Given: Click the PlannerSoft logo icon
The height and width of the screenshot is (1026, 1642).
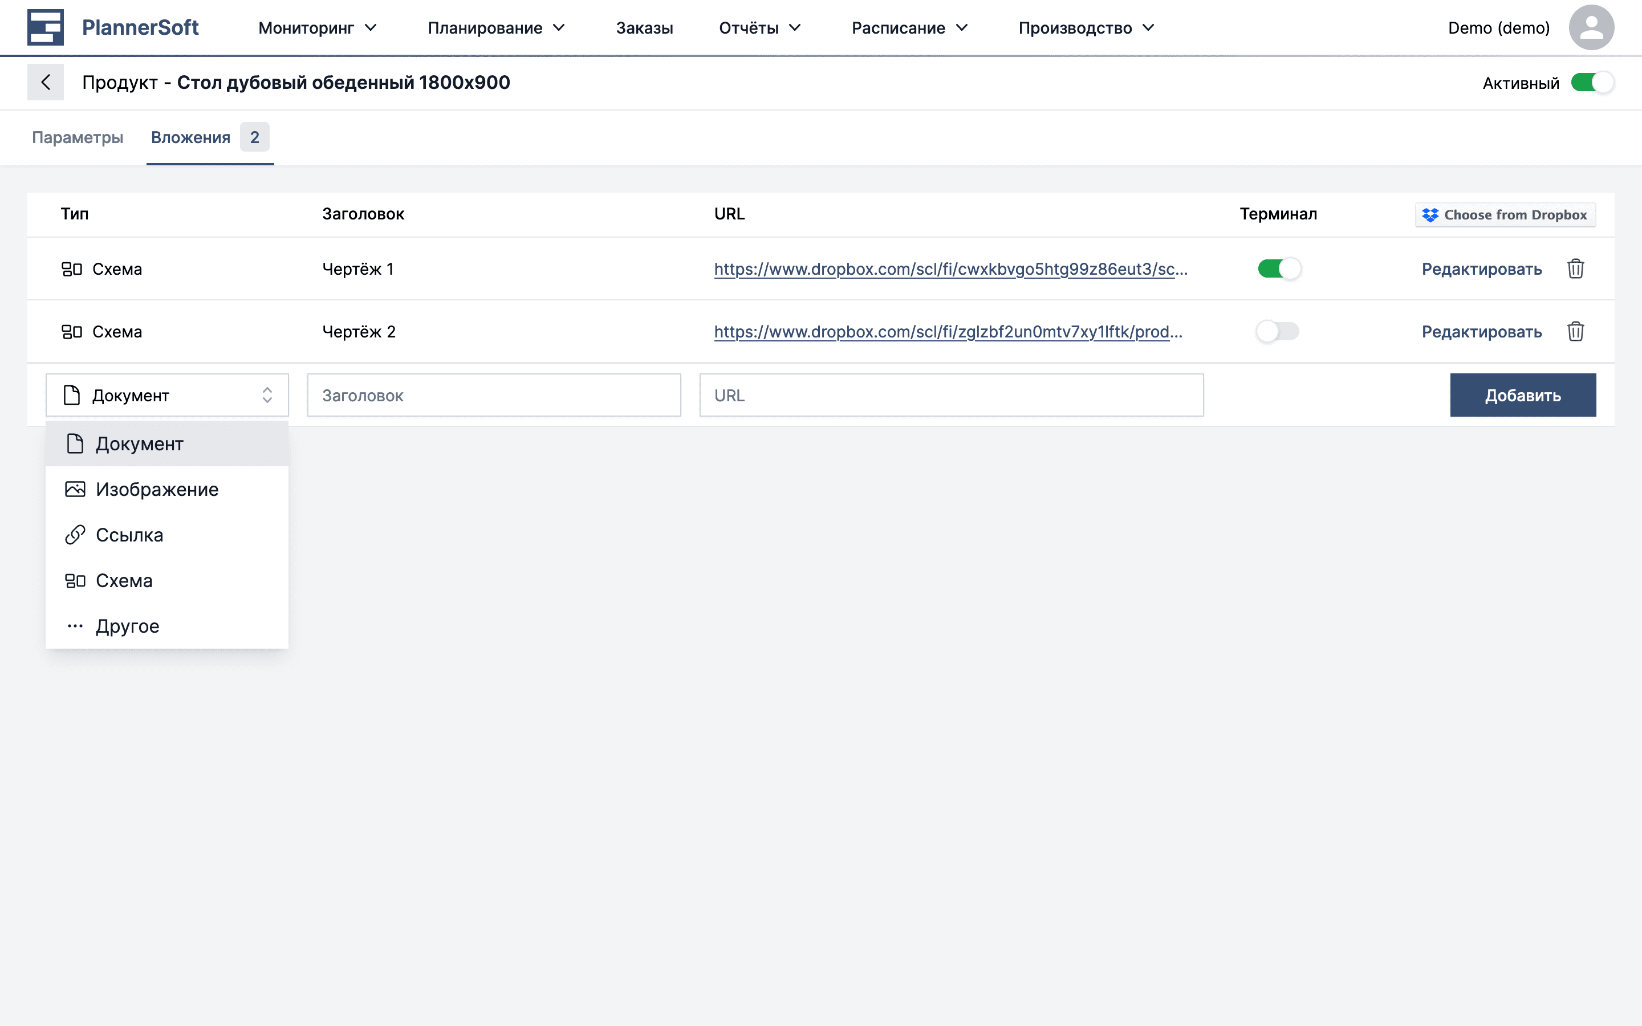Looking at the screenshot, I should (x=46, y=28).
